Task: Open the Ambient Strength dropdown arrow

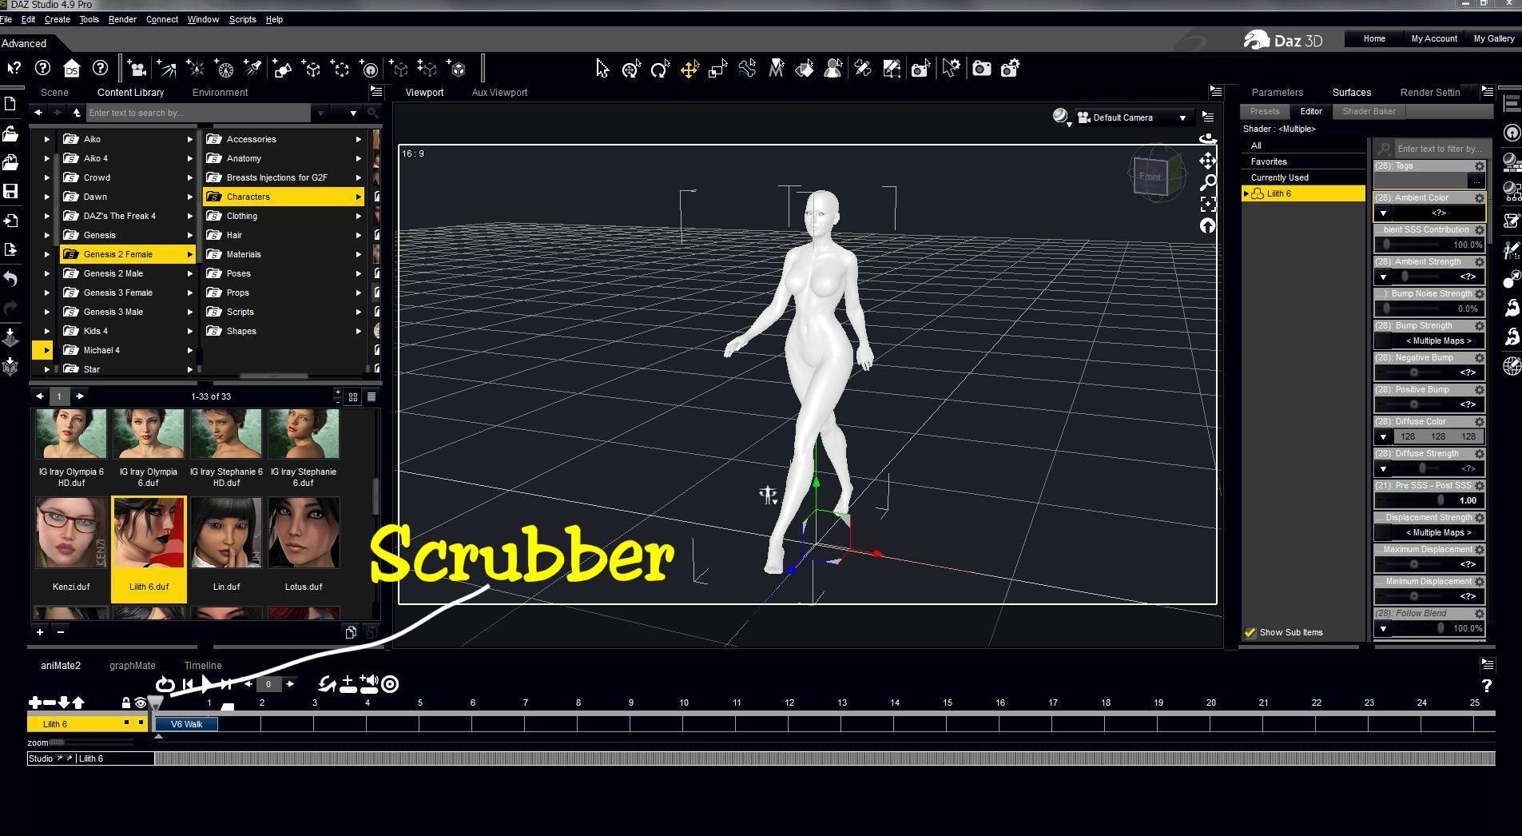Action: [1383, 277]
